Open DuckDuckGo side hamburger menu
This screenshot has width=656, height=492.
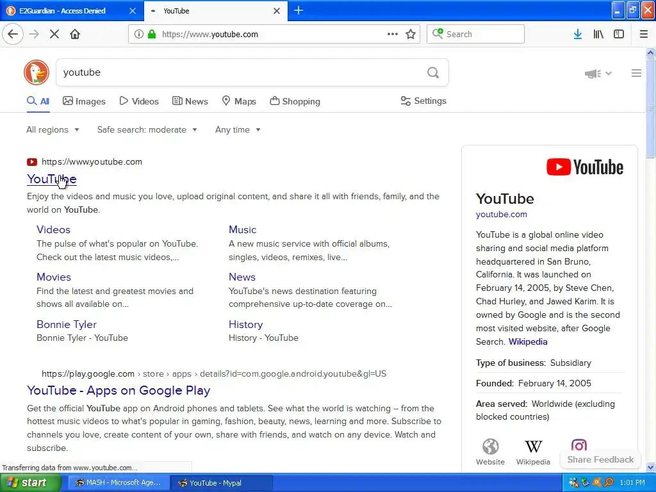point(636,73)
